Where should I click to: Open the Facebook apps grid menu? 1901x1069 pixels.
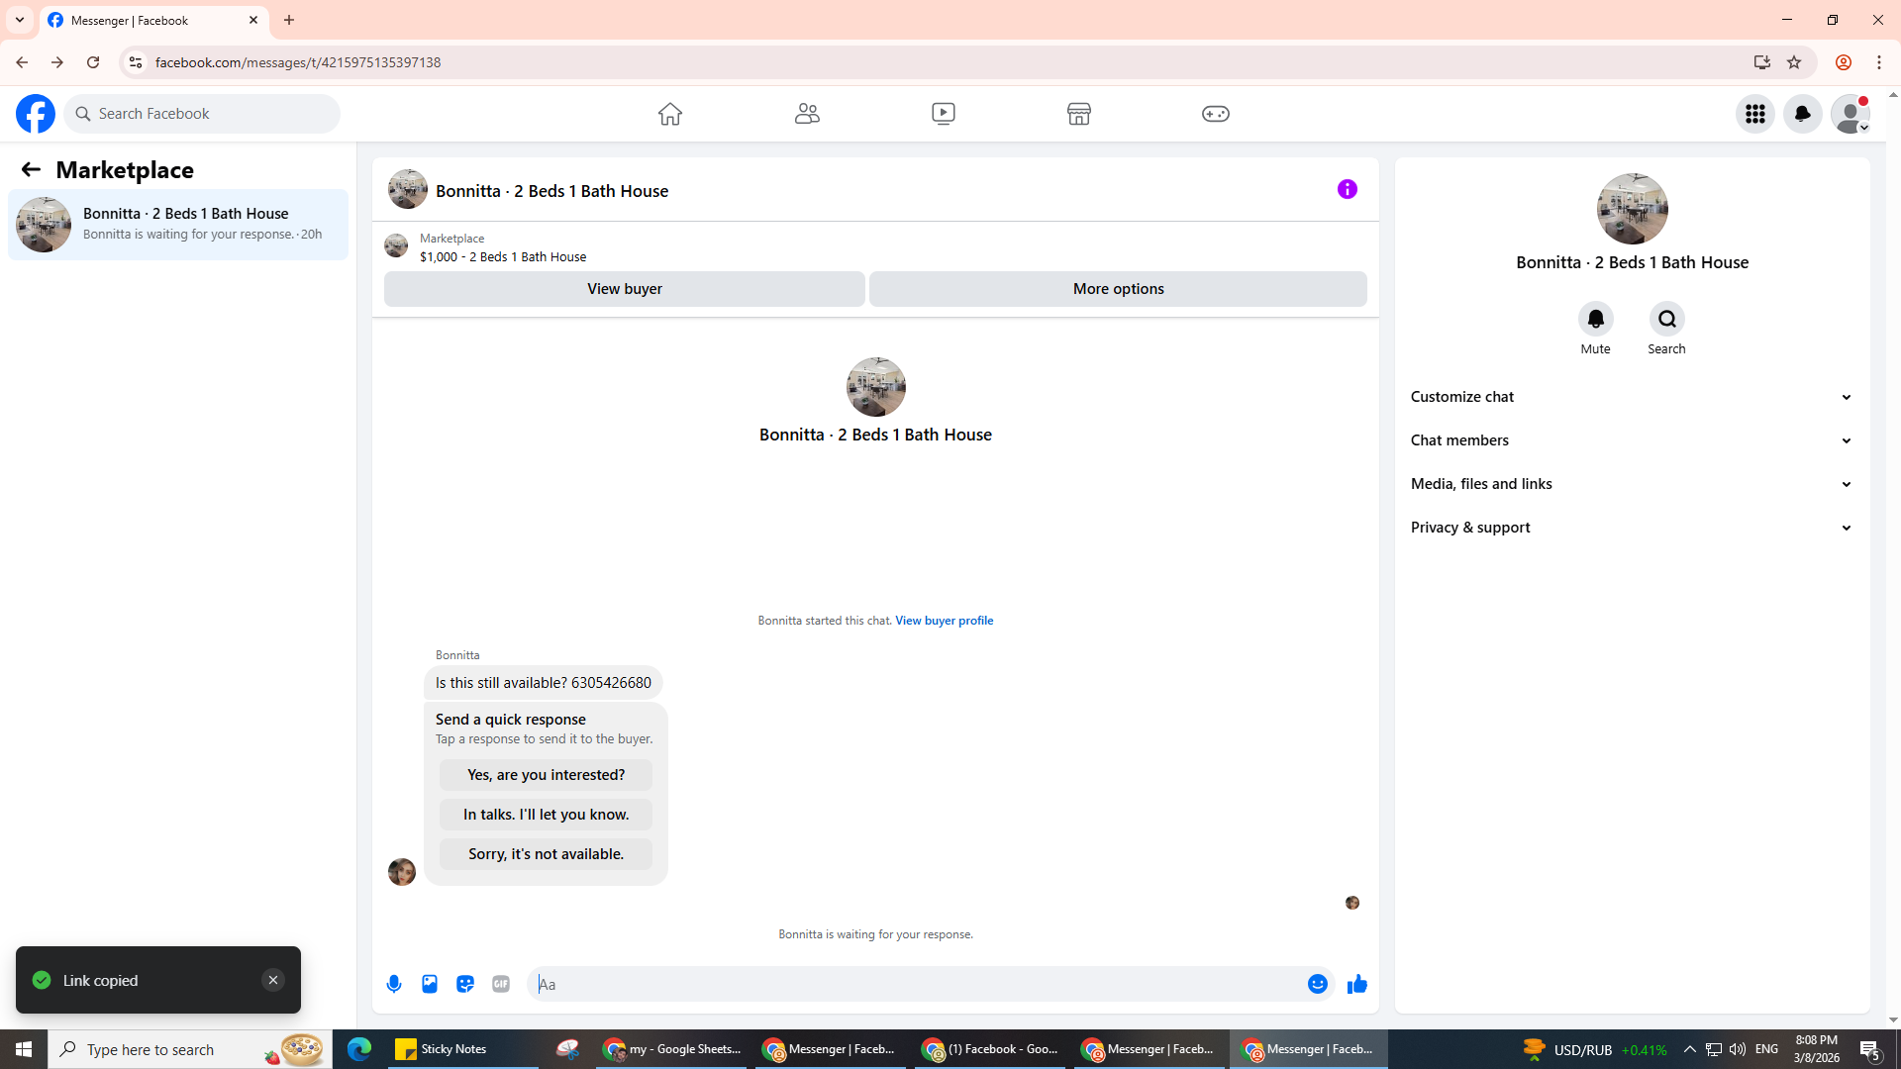point(1754,114)
